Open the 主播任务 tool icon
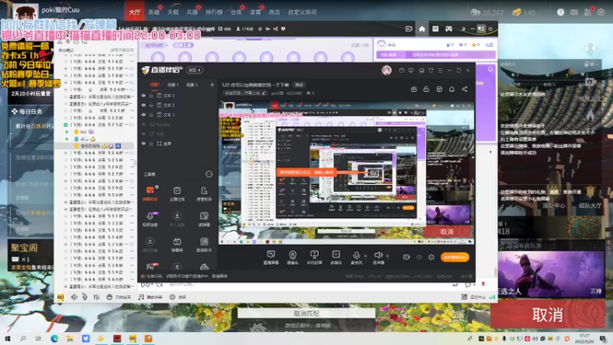Viewport: 613px width, 345px height. (x=177, y=193)
